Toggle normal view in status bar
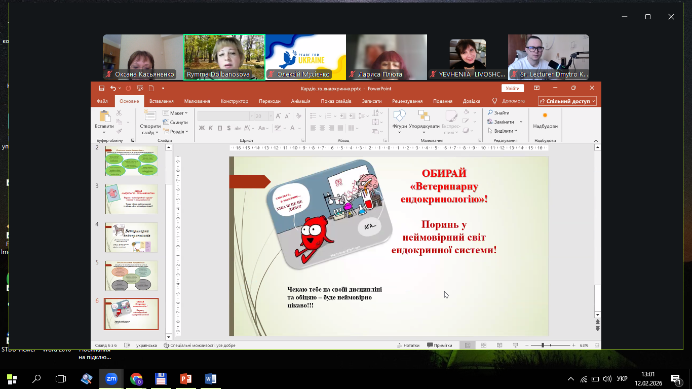 pos(468,345)
